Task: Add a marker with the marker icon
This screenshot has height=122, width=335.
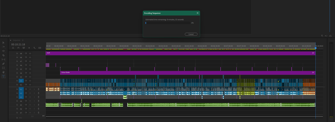Action: [29, 48]
